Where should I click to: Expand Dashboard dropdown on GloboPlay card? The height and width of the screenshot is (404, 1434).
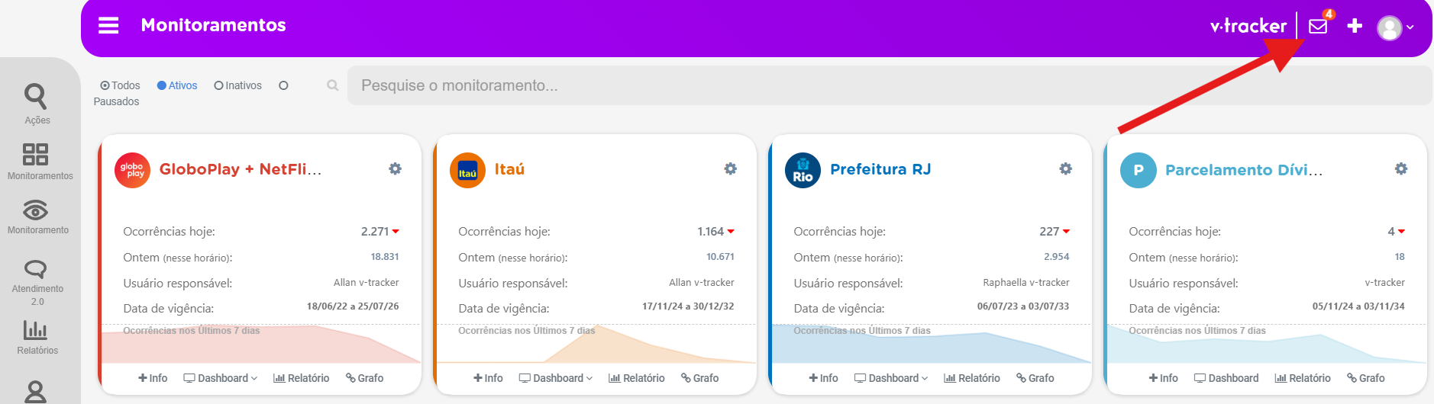pos(221,378)
